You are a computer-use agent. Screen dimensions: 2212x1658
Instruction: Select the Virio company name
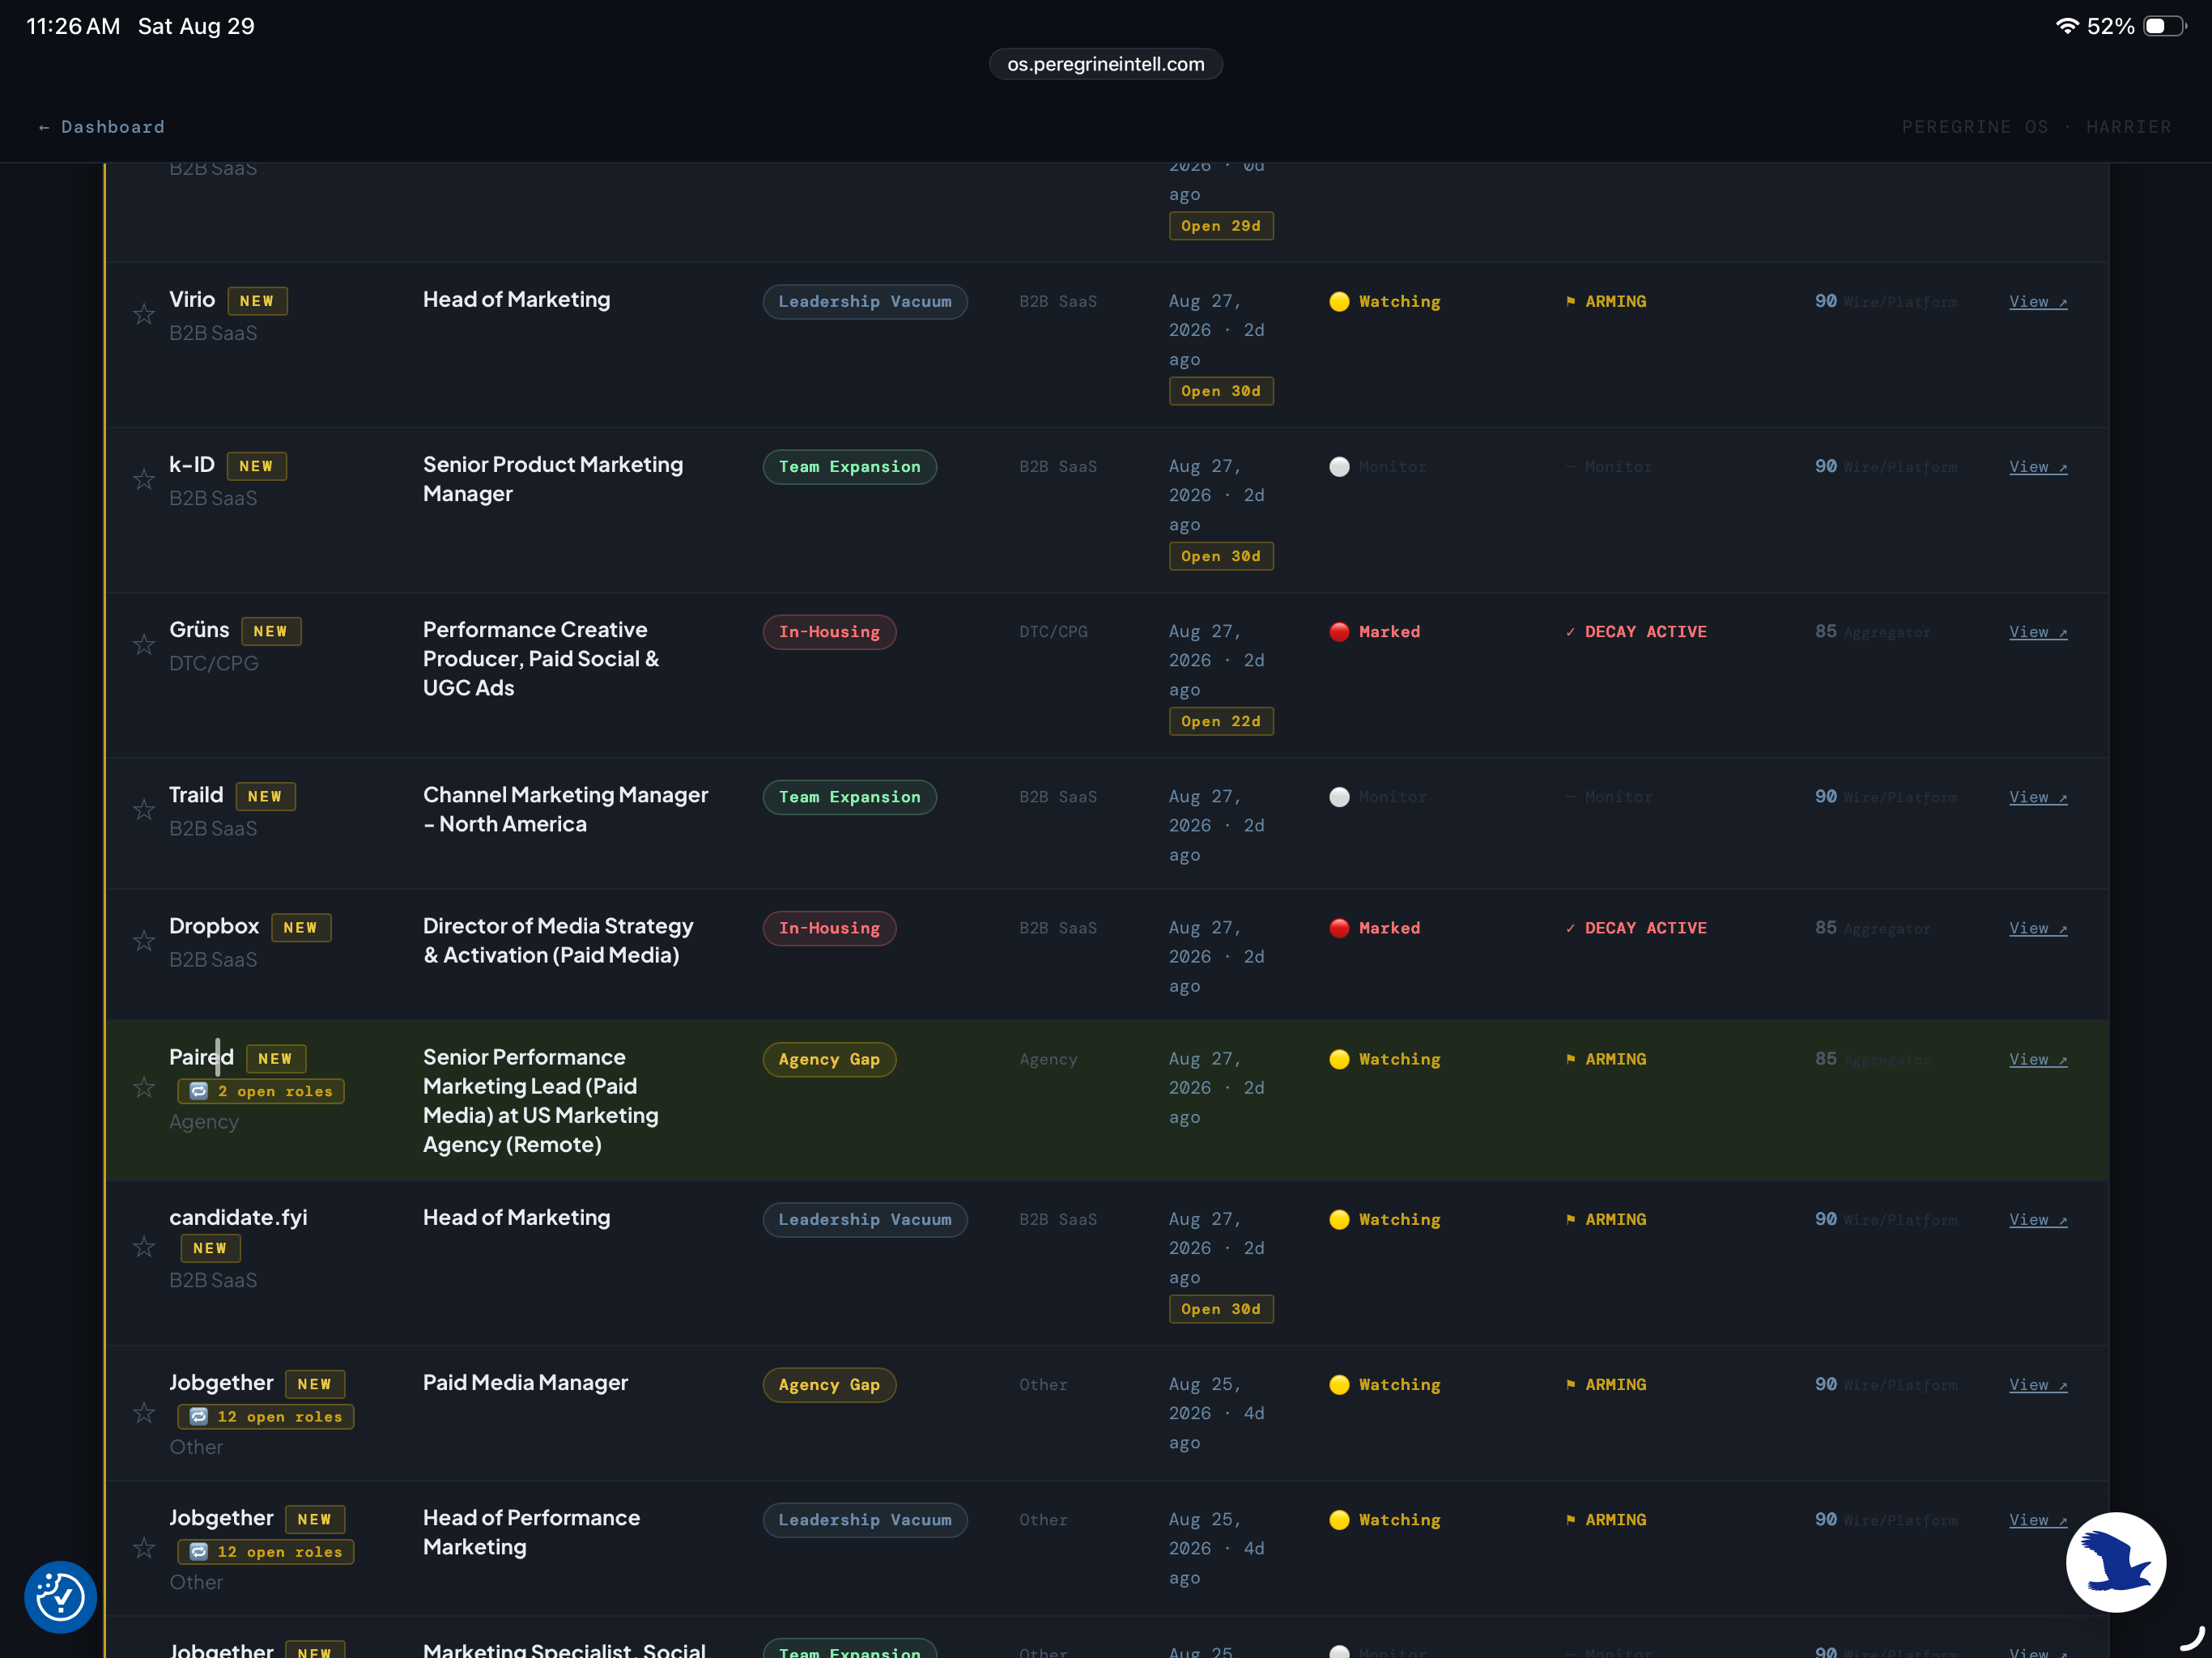click(x=192, y=300)
